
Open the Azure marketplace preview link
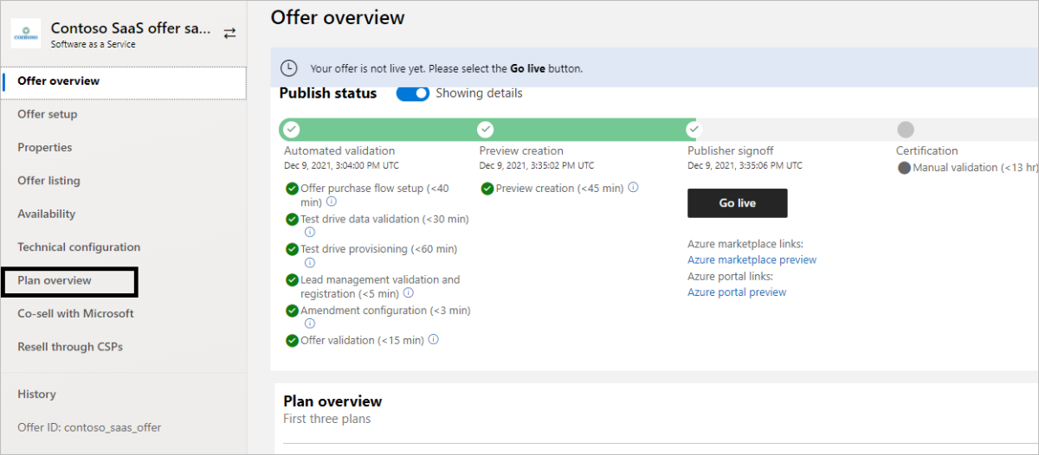(752, 260)
